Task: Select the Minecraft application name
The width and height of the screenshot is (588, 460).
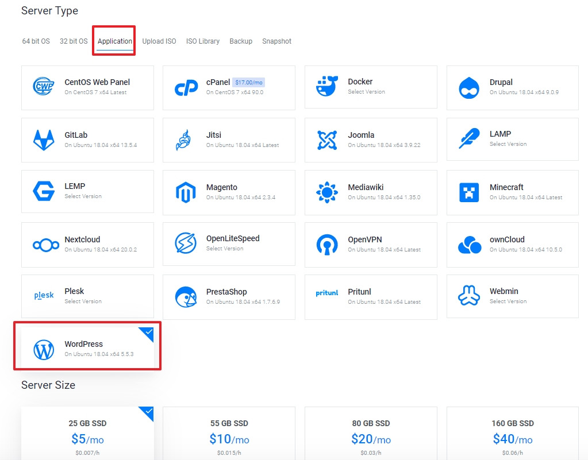Action: point(506,187)
